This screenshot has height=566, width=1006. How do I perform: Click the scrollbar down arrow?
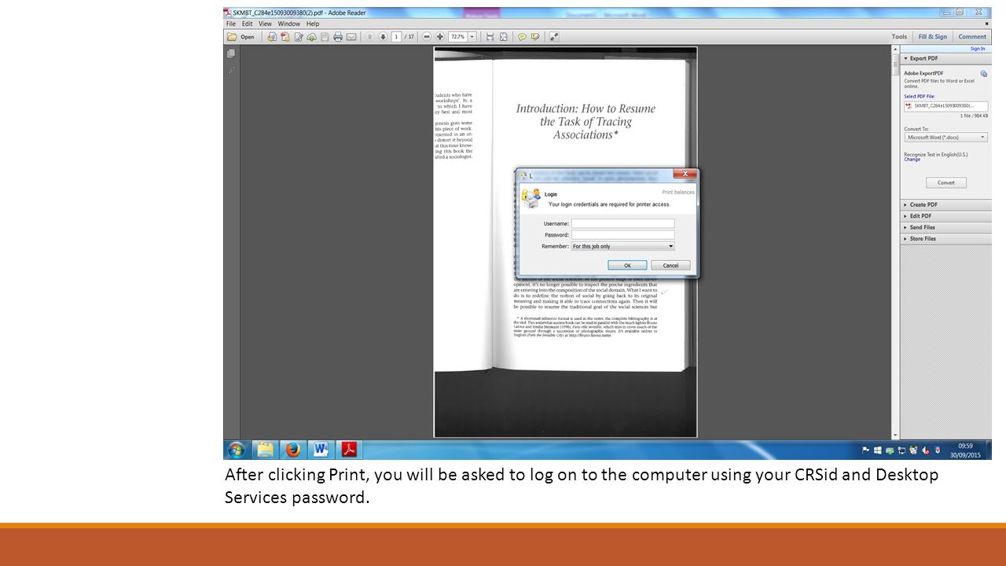tap(895, 435)
